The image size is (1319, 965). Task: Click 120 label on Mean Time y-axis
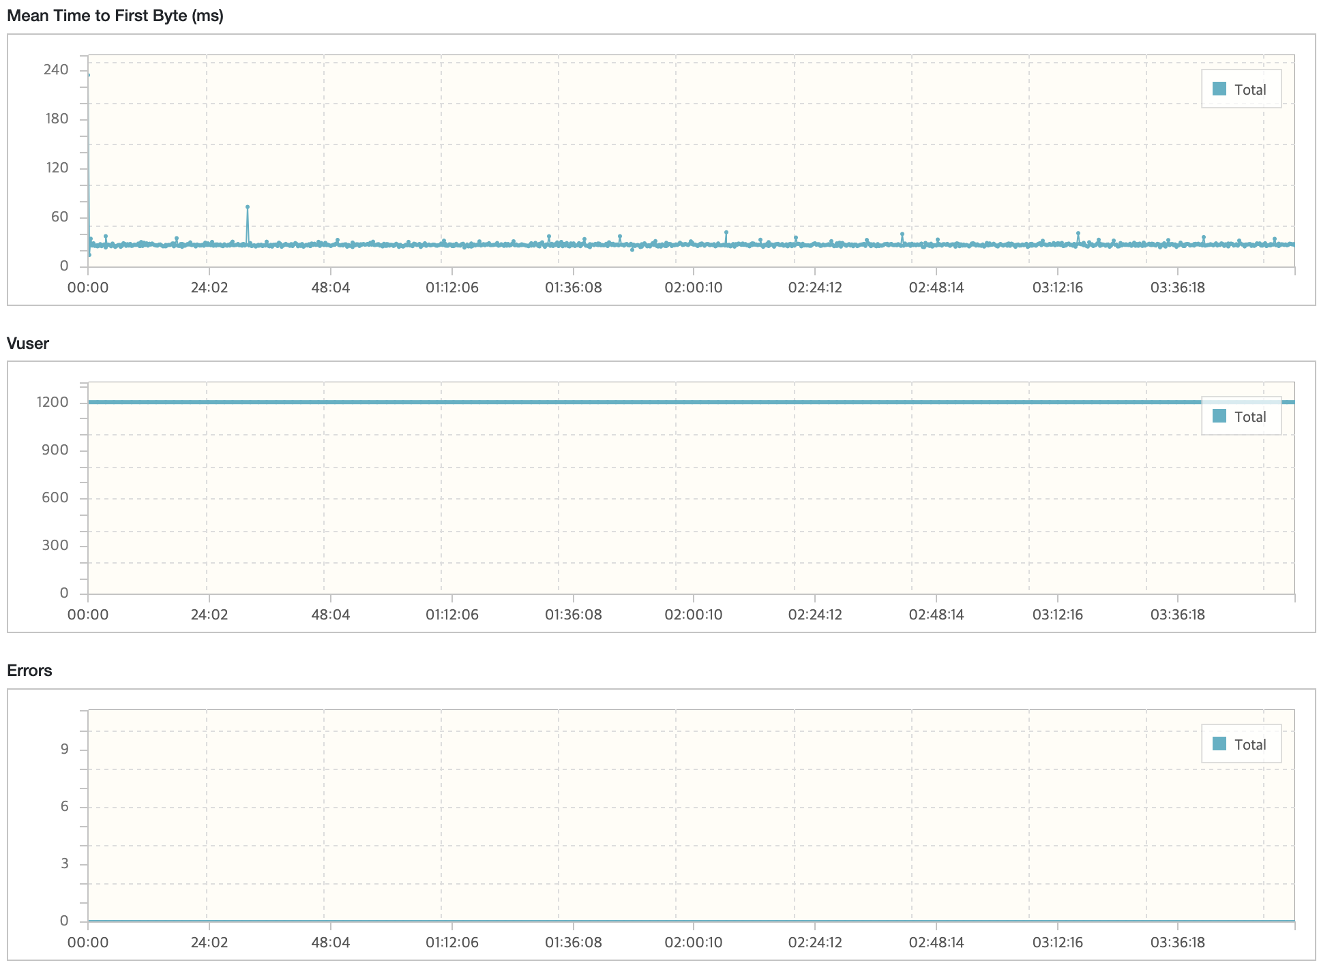(56, 168)
